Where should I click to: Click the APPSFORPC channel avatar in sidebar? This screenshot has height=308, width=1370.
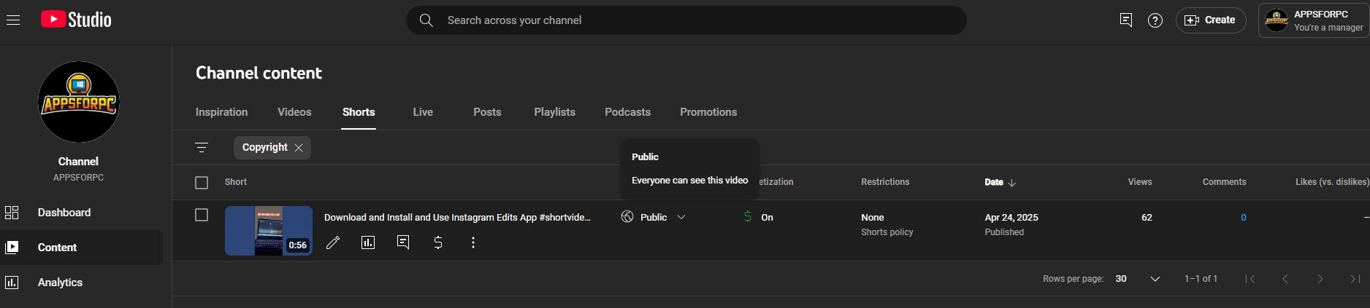tap(78, 102)
